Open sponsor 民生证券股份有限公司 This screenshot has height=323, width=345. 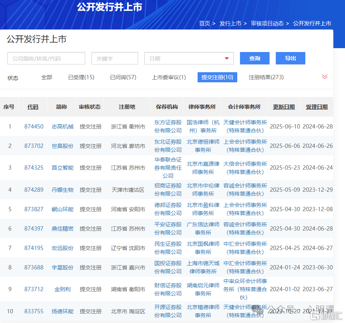[168, 248]
